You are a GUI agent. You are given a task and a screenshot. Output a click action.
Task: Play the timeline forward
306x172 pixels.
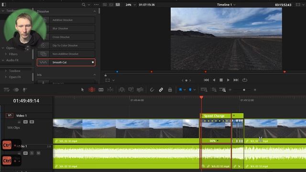(228, 80)
